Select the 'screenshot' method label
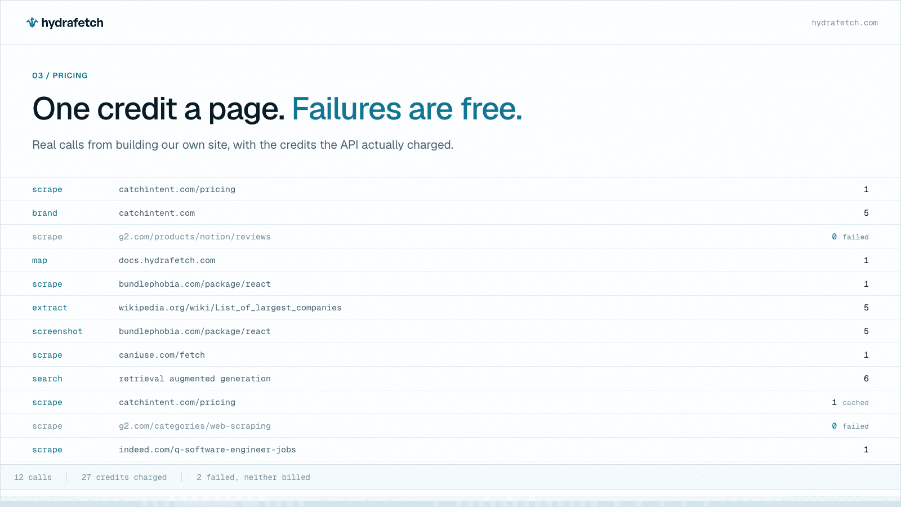 point(57,331)
